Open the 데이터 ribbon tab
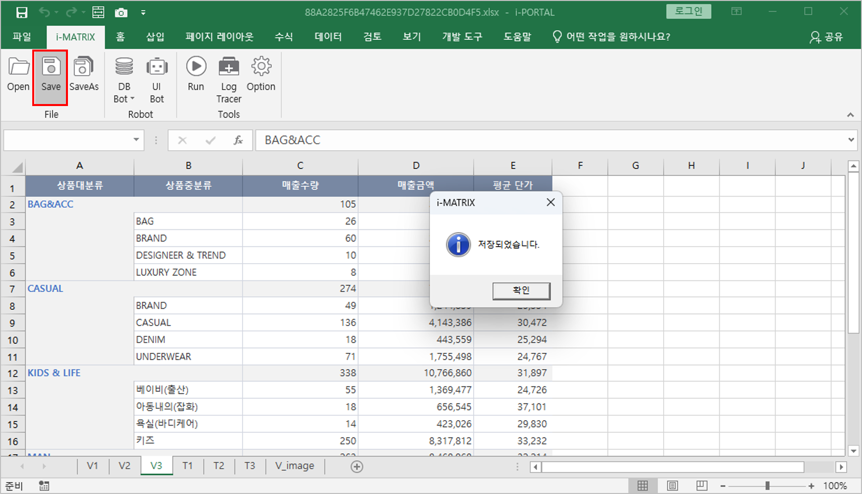Image resolution: width=862 pixels, height=494 pixels. tap(328, 37)
